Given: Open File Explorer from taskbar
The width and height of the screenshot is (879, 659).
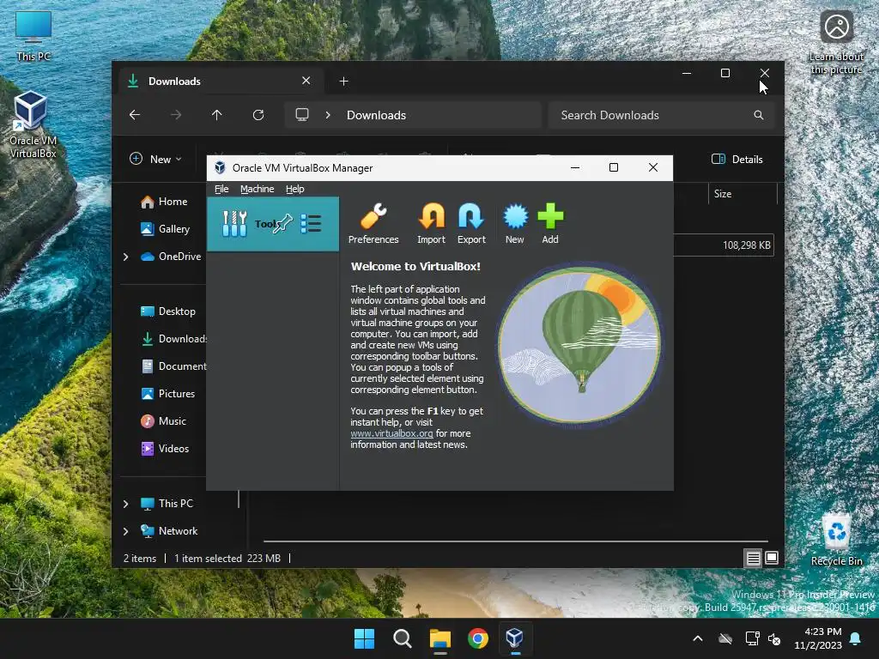Looking at the screenshot, I should tap(440, 638).
